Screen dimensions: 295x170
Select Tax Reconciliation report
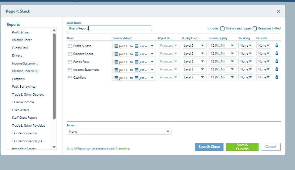pyautogui.click(x=25, y=133)
